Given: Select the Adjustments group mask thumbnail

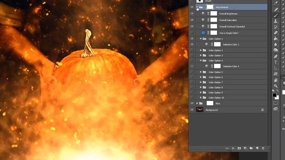Looking at the screenshot, I should pos(210,7).
